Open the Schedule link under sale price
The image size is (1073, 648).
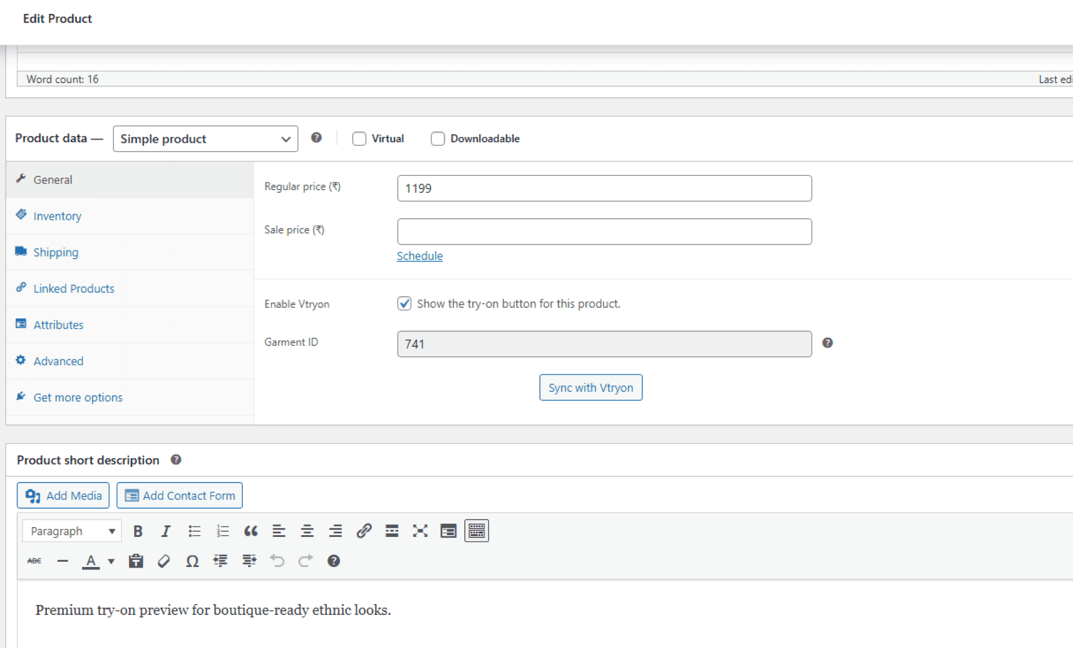[420, 256]
